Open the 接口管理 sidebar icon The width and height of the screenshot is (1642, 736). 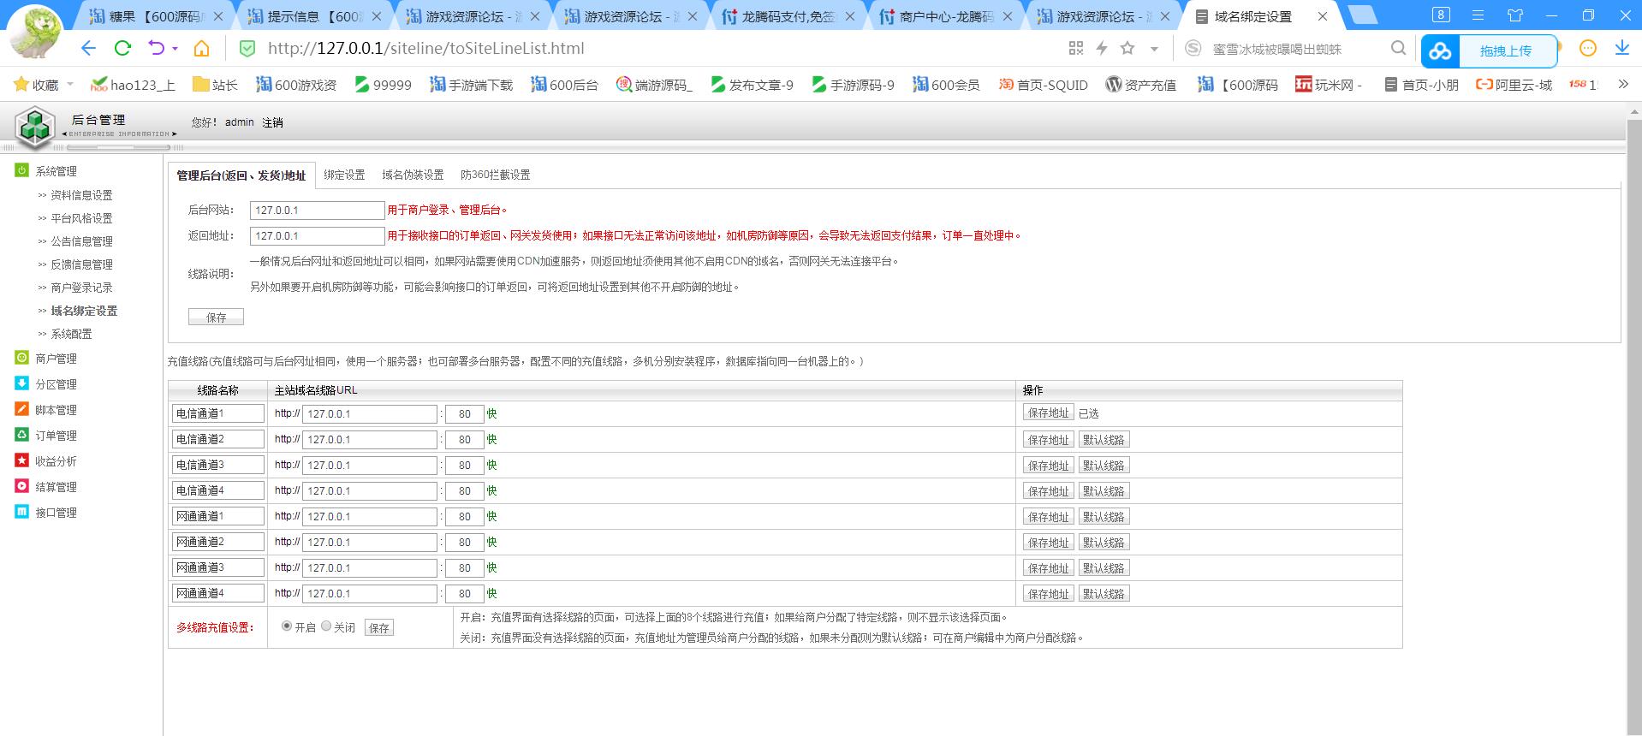(x=22, y=512)
